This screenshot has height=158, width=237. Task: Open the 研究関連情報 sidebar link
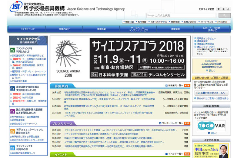click(18, 120)
